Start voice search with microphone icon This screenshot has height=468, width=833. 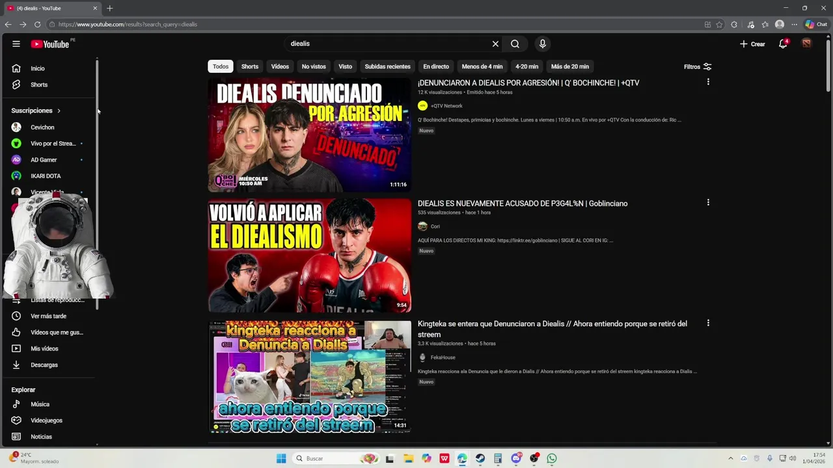[x=542, y=44]
